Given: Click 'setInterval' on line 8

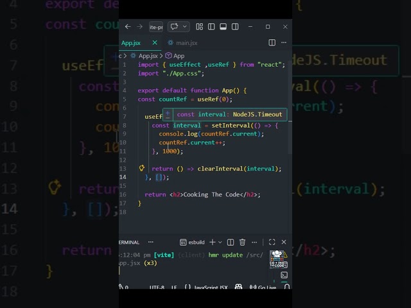Looking at the screenshot, I should point(231,126).
